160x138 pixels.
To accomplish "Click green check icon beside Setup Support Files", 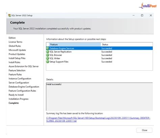I will [48, 62].
